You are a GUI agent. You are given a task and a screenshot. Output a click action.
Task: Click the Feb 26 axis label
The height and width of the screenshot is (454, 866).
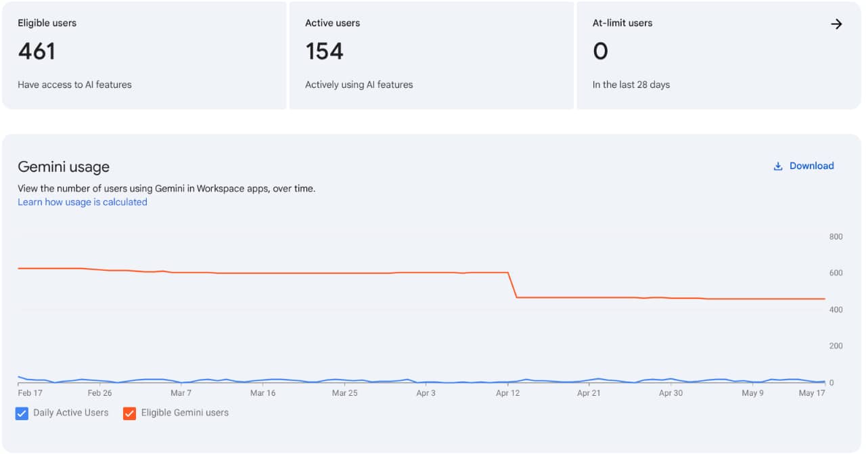99,392
